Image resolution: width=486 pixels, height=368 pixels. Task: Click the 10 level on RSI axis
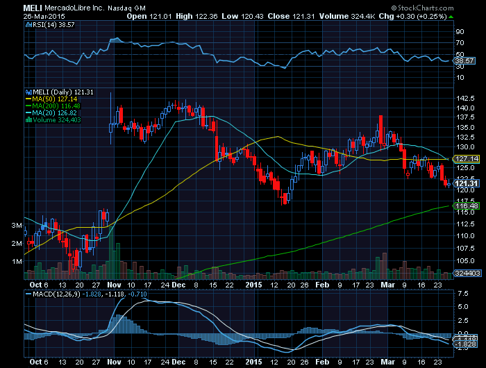[460, 78]
